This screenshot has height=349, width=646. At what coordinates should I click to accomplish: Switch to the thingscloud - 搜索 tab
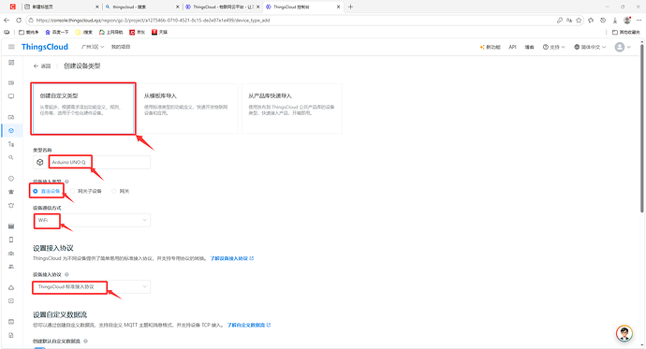click(x=141, y=7)
